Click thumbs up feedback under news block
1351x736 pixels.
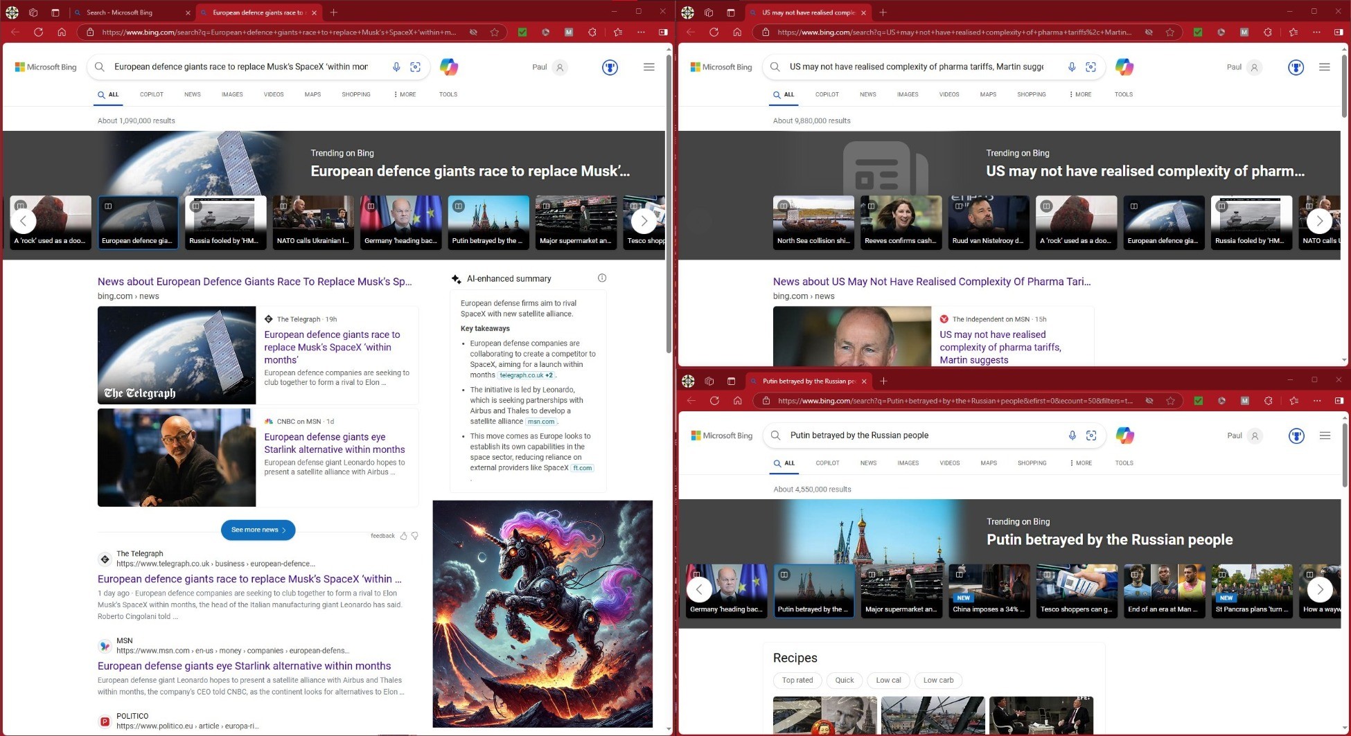403,536
